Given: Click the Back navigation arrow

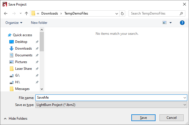Looking at the screenshot, I should (x=6, y=13).
